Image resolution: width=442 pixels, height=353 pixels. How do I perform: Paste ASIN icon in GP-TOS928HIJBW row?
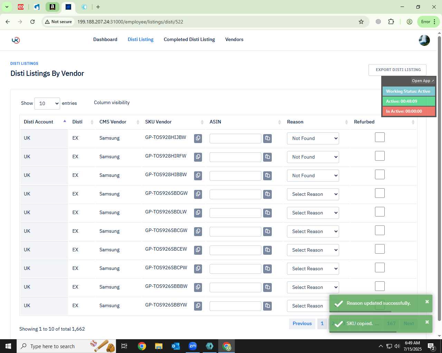click(267, 138)
